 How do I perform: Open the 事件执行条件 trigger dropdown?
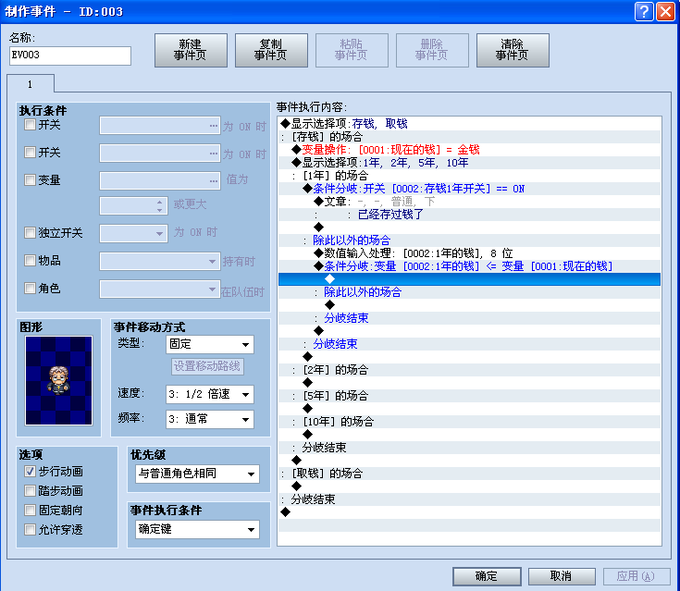tap(197, 529)
